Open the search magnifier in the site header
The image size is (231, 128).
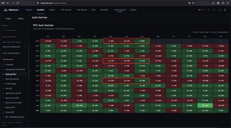pyautogui.click(x=209, y=10)
